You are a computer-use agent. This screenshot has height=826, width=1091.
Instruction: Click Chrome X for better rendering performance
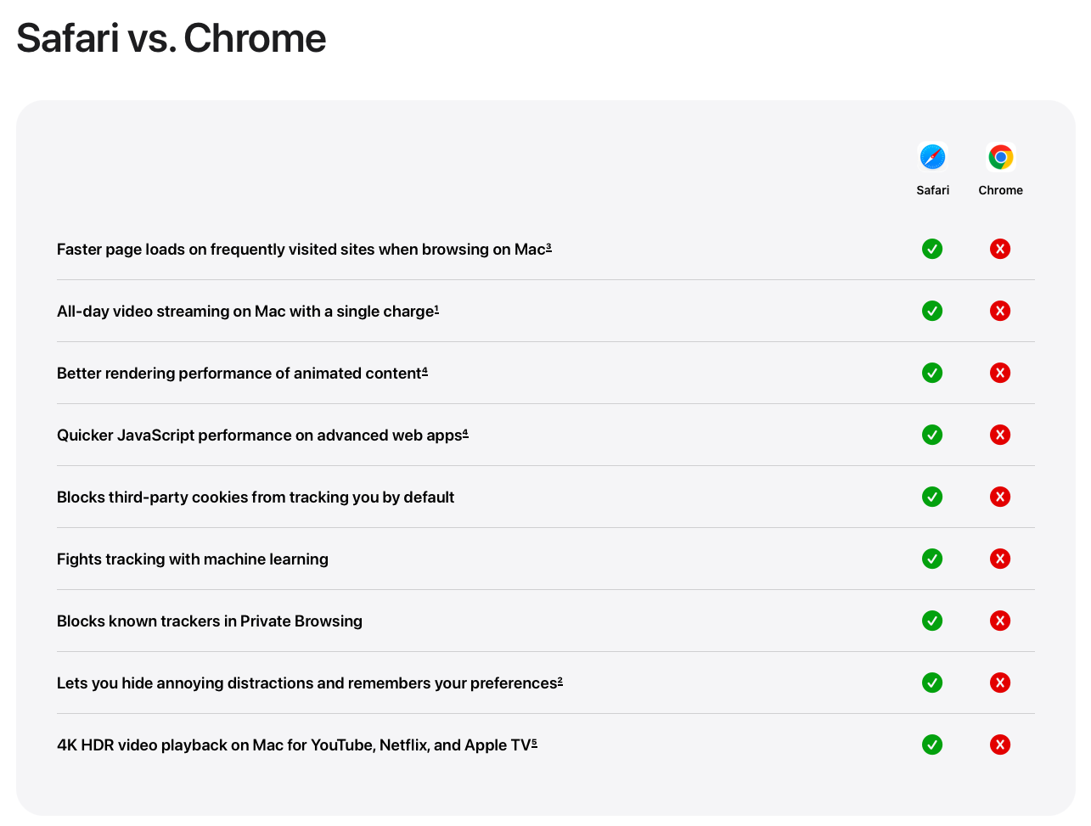point(1000,373)
